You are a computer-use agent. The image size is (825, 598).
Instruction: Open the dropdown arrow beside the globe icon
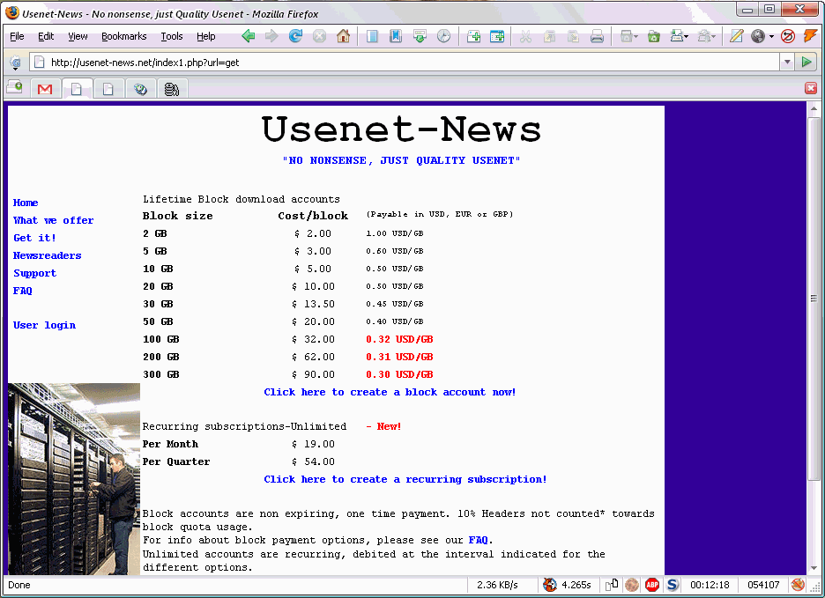coord(771,37)
